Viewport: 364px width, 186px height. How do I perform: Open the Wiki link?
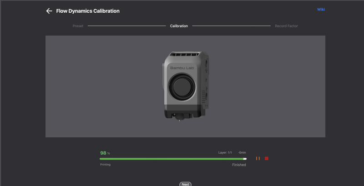pyautogui.click(x=321, y=10)
